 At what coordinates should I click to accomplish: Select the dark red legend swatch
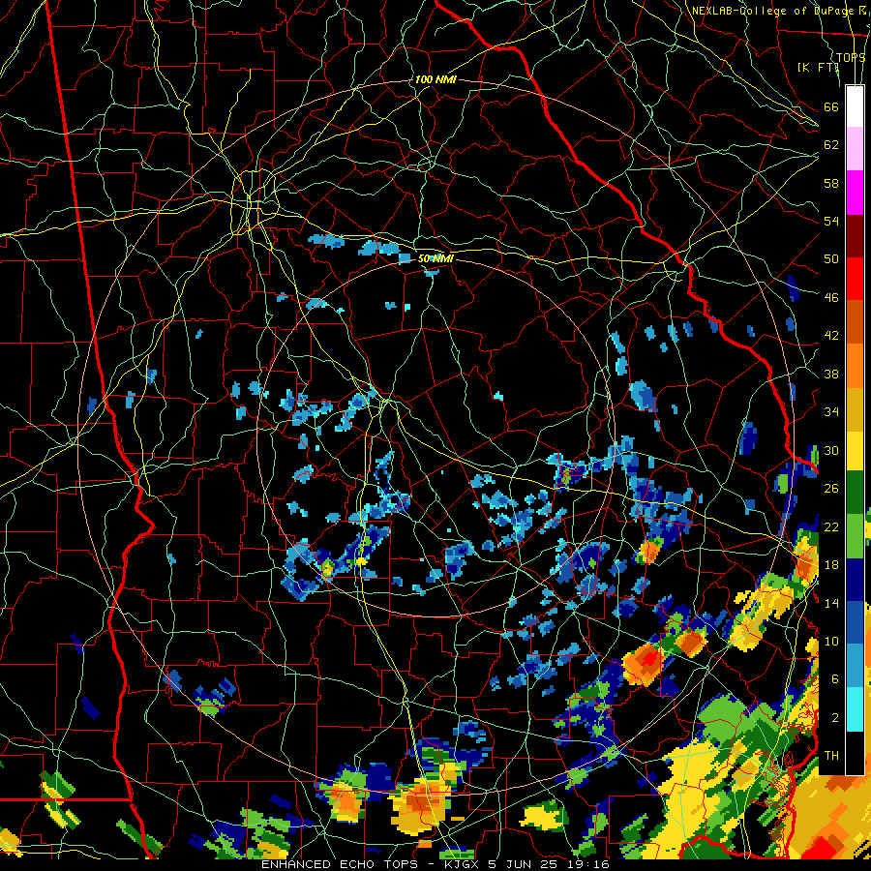click(855, 236)
